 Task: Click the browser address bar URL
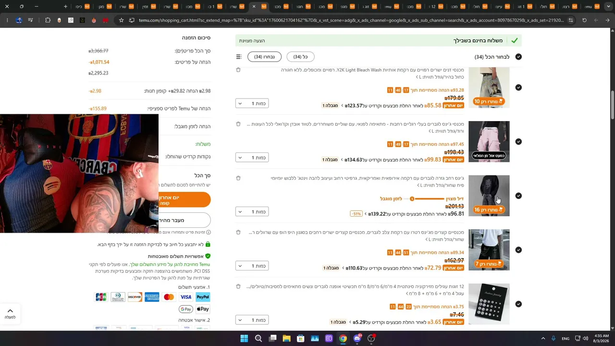tap(351, 20)
